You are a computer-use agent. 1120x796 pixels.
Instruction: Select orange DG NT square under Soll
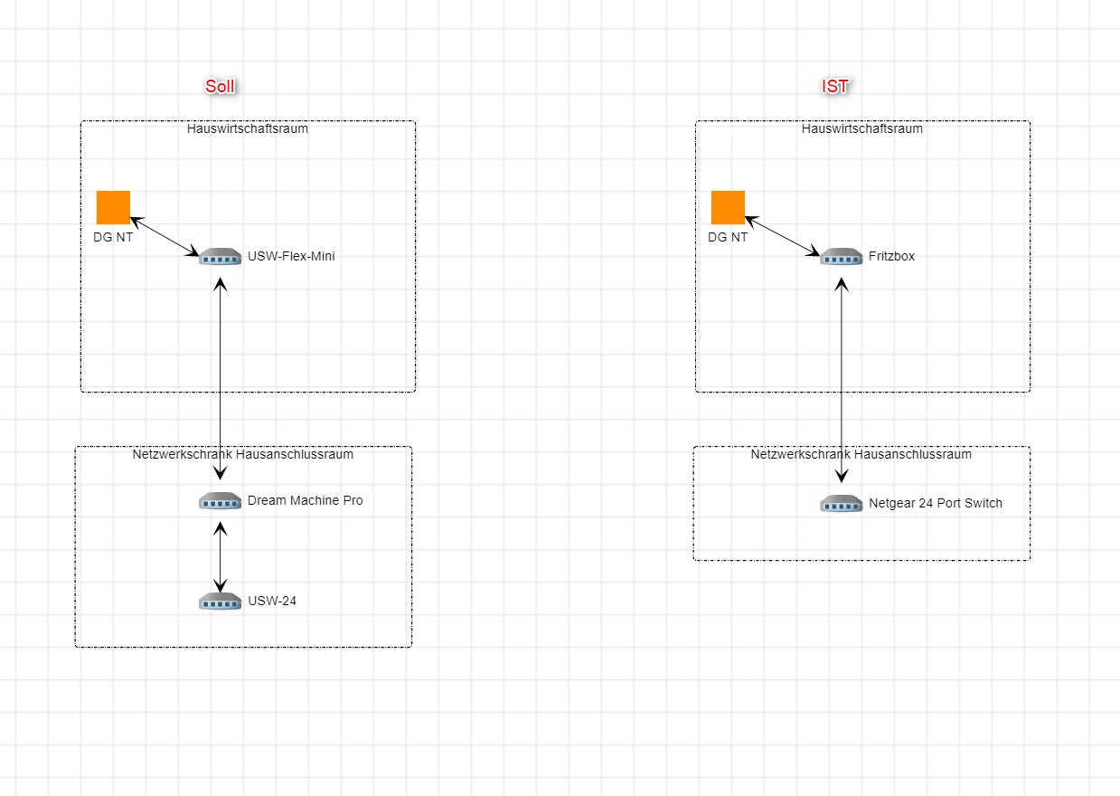pyautogui.click(x=113, y=207)
